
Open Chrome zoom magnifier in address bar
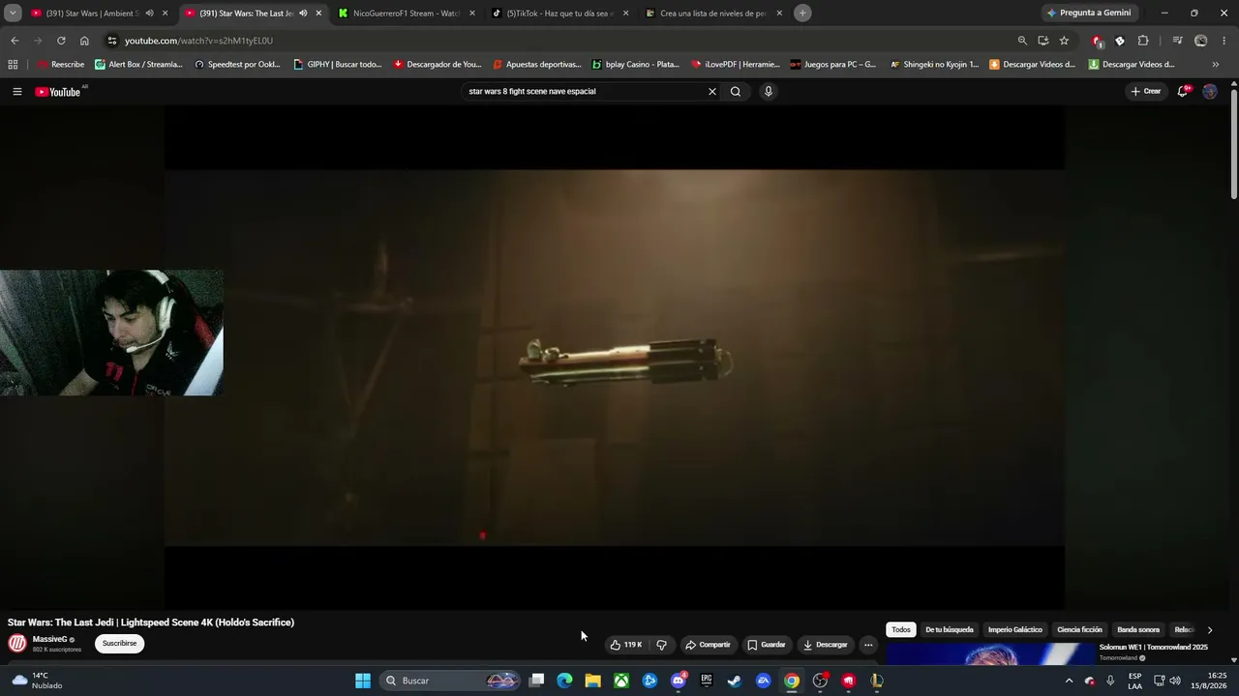pyautogui.click(x=1022, y=41)
